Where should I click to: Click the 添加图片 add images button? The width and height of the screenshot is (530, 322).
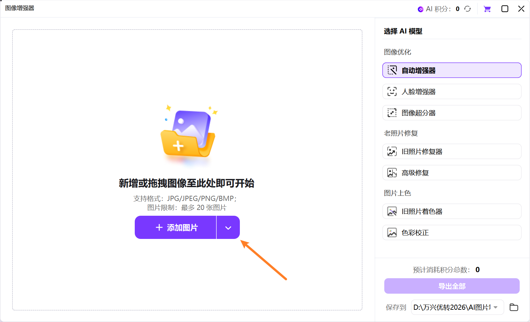click(x=175, y=227)
